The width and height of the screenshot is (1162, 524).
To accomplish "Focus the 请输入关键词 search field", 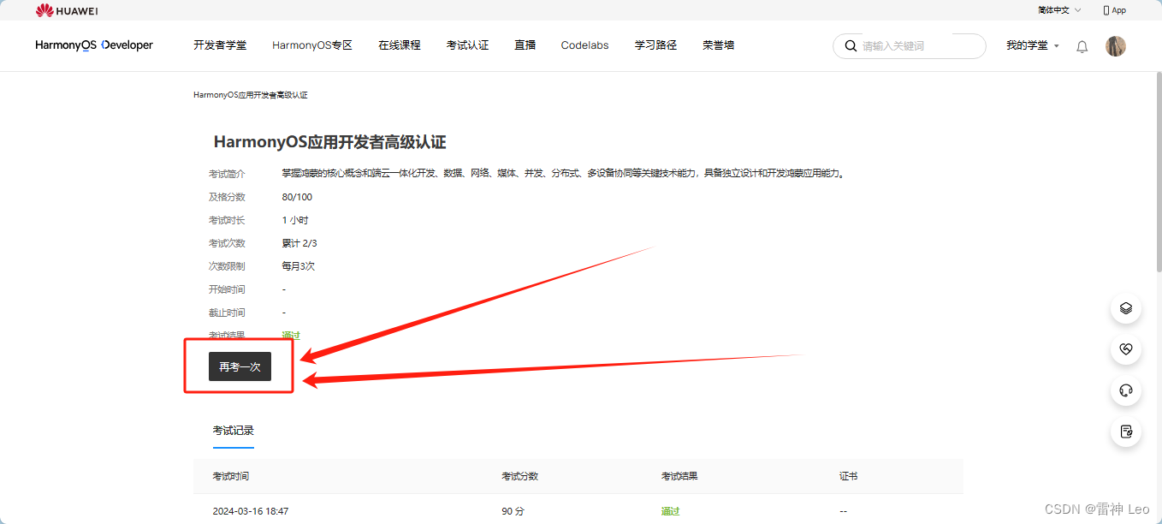I will [x=910, y=46].
